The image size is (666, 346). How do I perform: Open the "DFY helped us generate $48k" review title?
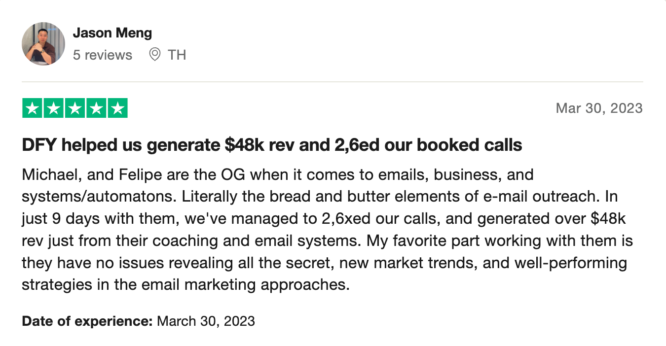pyautogui.click(x=272, y=145)
